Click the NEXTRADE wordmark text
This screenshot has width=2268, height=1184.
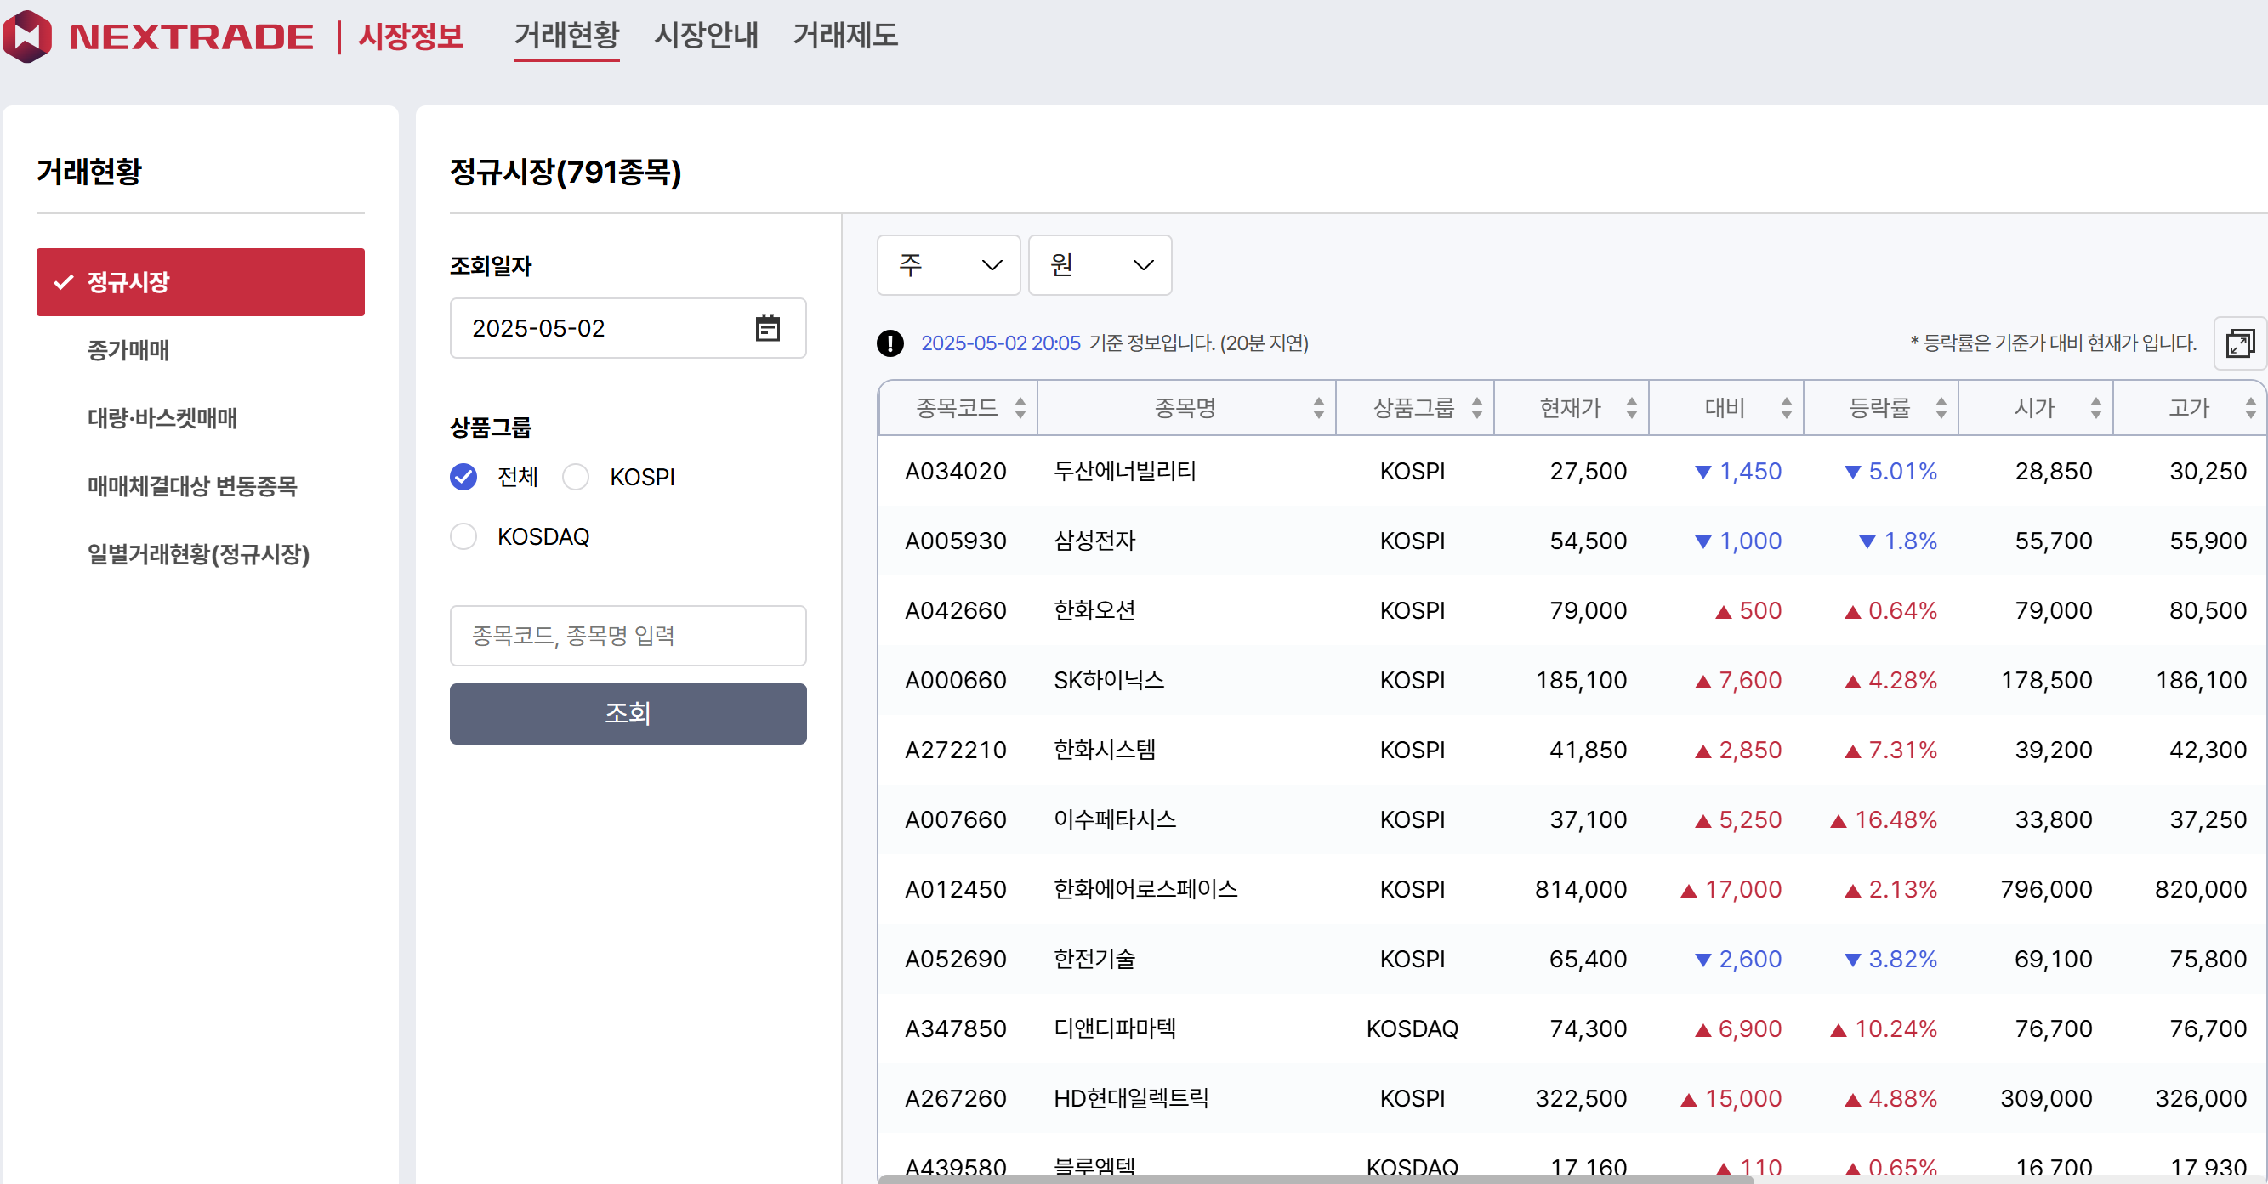click(191, 37)
